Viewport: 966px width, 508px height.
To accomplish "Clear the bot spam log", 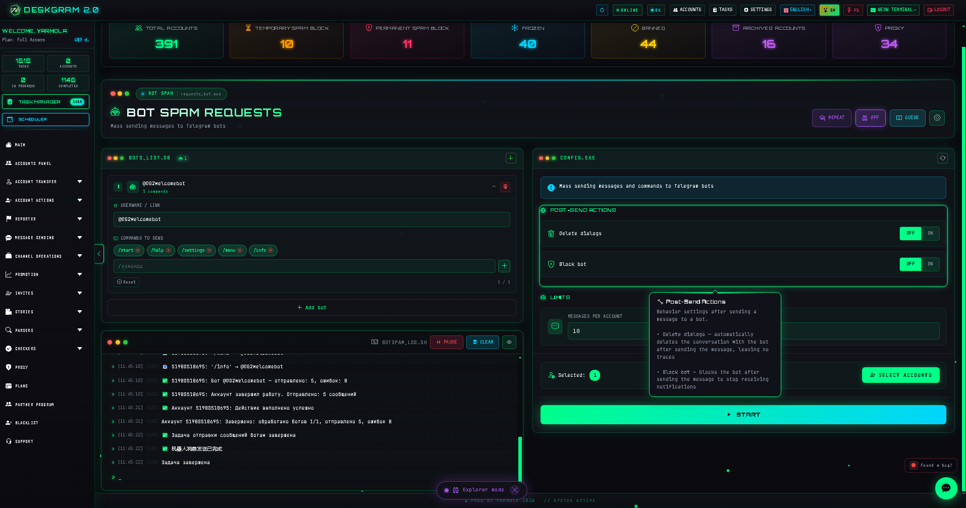I will 483,342.
